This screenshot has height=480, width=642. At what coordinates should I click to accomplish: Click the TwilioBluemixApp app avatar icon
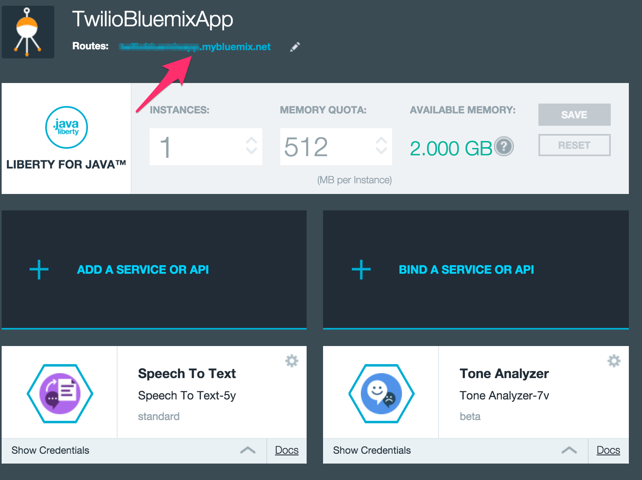click(x=28, y=32)
